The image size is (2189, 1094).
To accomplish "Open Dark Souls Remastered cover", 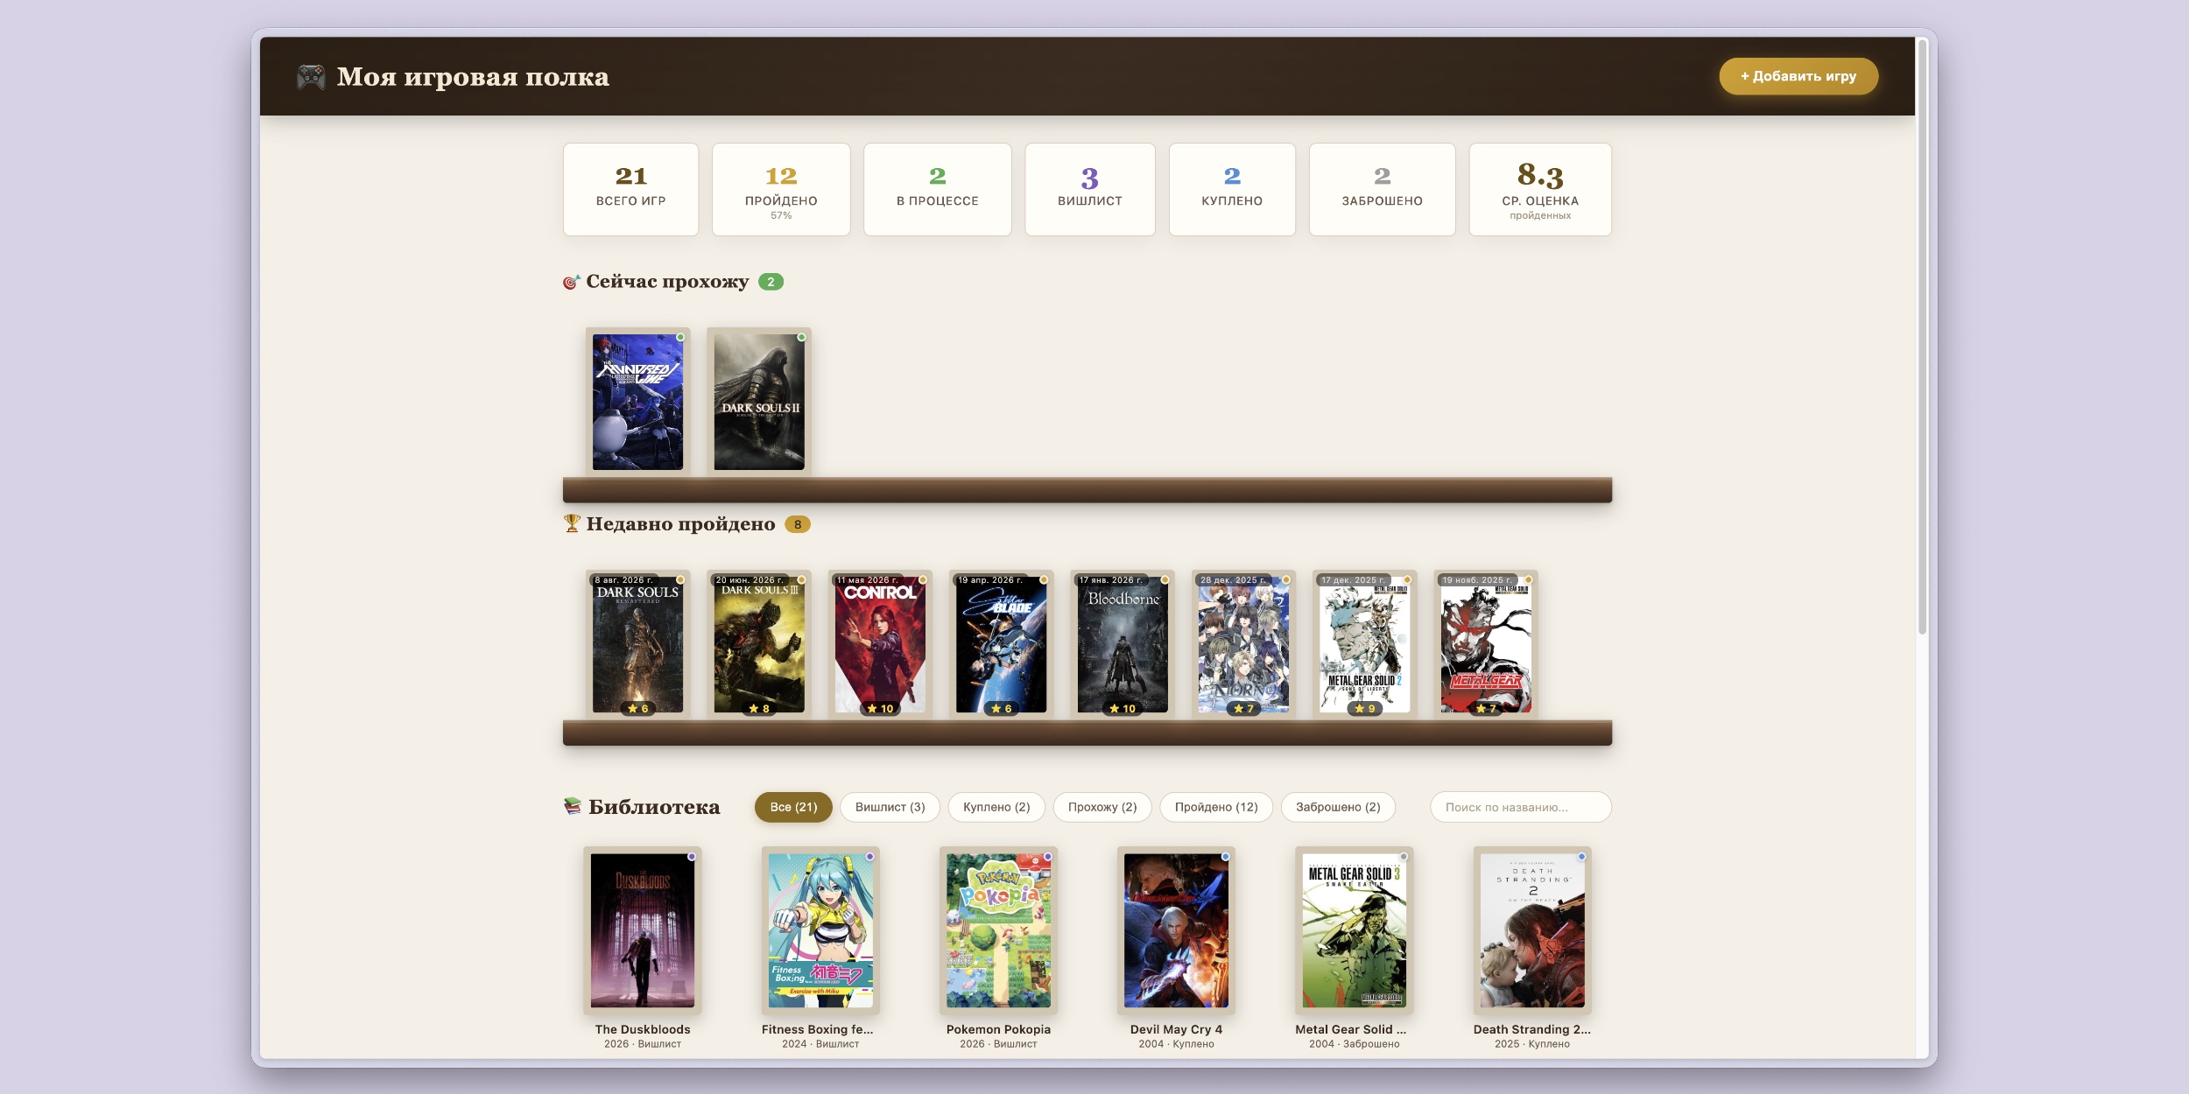I will tap(637, 644).
